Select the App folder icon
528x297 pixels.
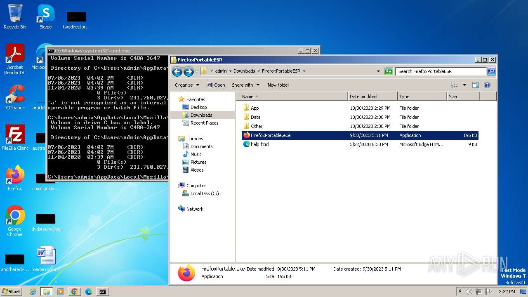coord(247,108)
